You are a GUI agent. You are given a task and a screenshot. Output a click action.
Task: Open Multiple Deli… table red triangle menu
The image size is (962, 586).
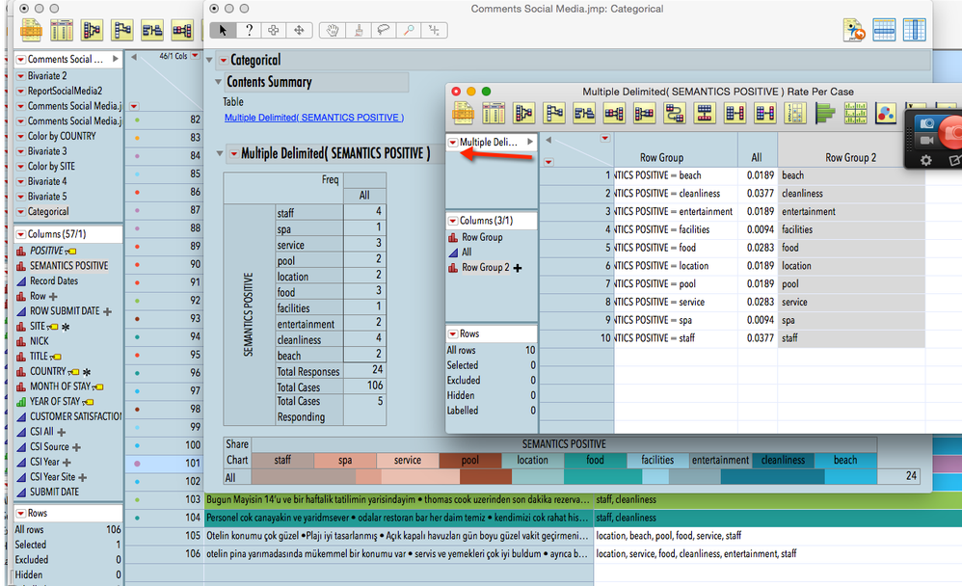click(x=453, y=143)
